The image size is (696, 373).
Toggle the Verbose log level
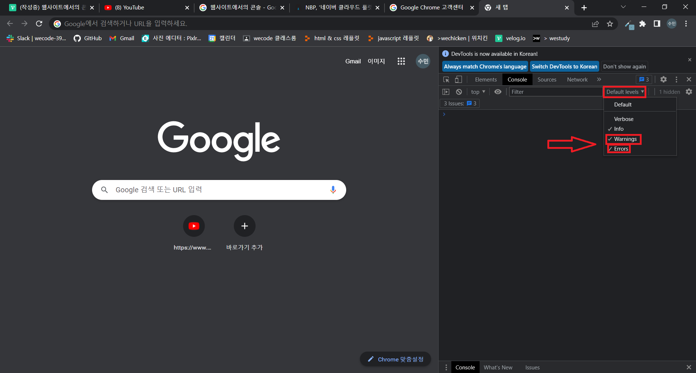click(640, 119)
